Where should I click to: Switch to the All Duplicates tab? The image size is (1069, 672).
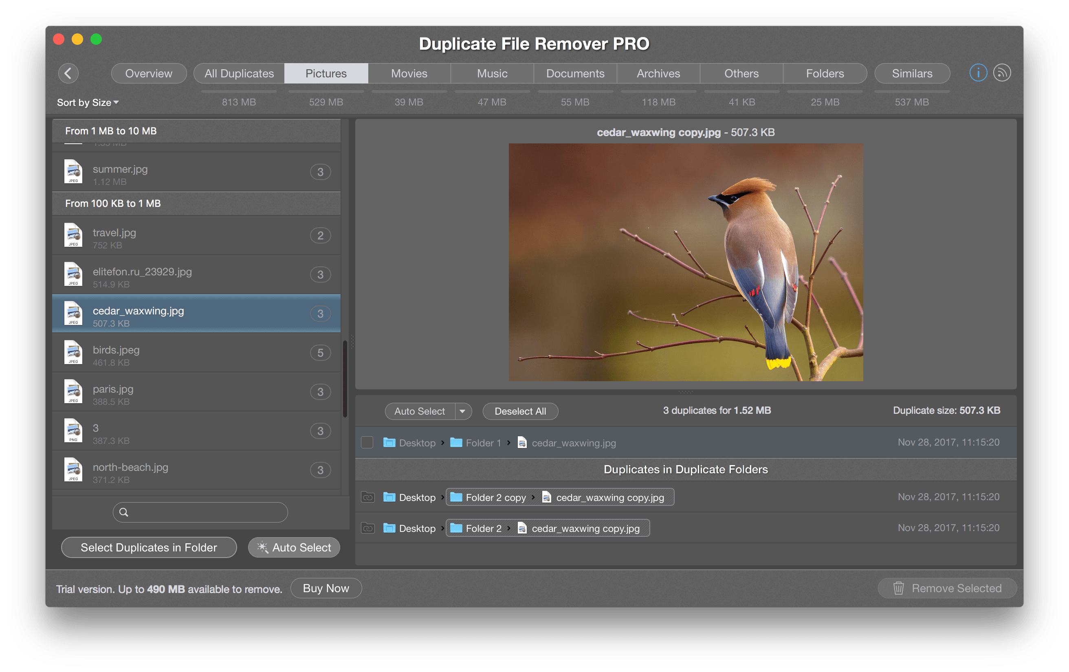click(x=239, y=73)
